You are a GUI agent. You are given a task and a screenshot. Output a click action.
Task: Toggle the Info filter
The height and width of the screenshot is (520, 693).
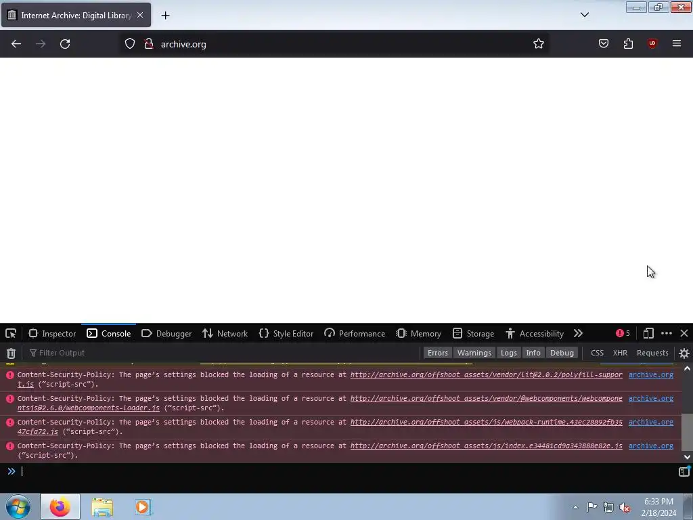pyautogui.click(x=533, y=353)
